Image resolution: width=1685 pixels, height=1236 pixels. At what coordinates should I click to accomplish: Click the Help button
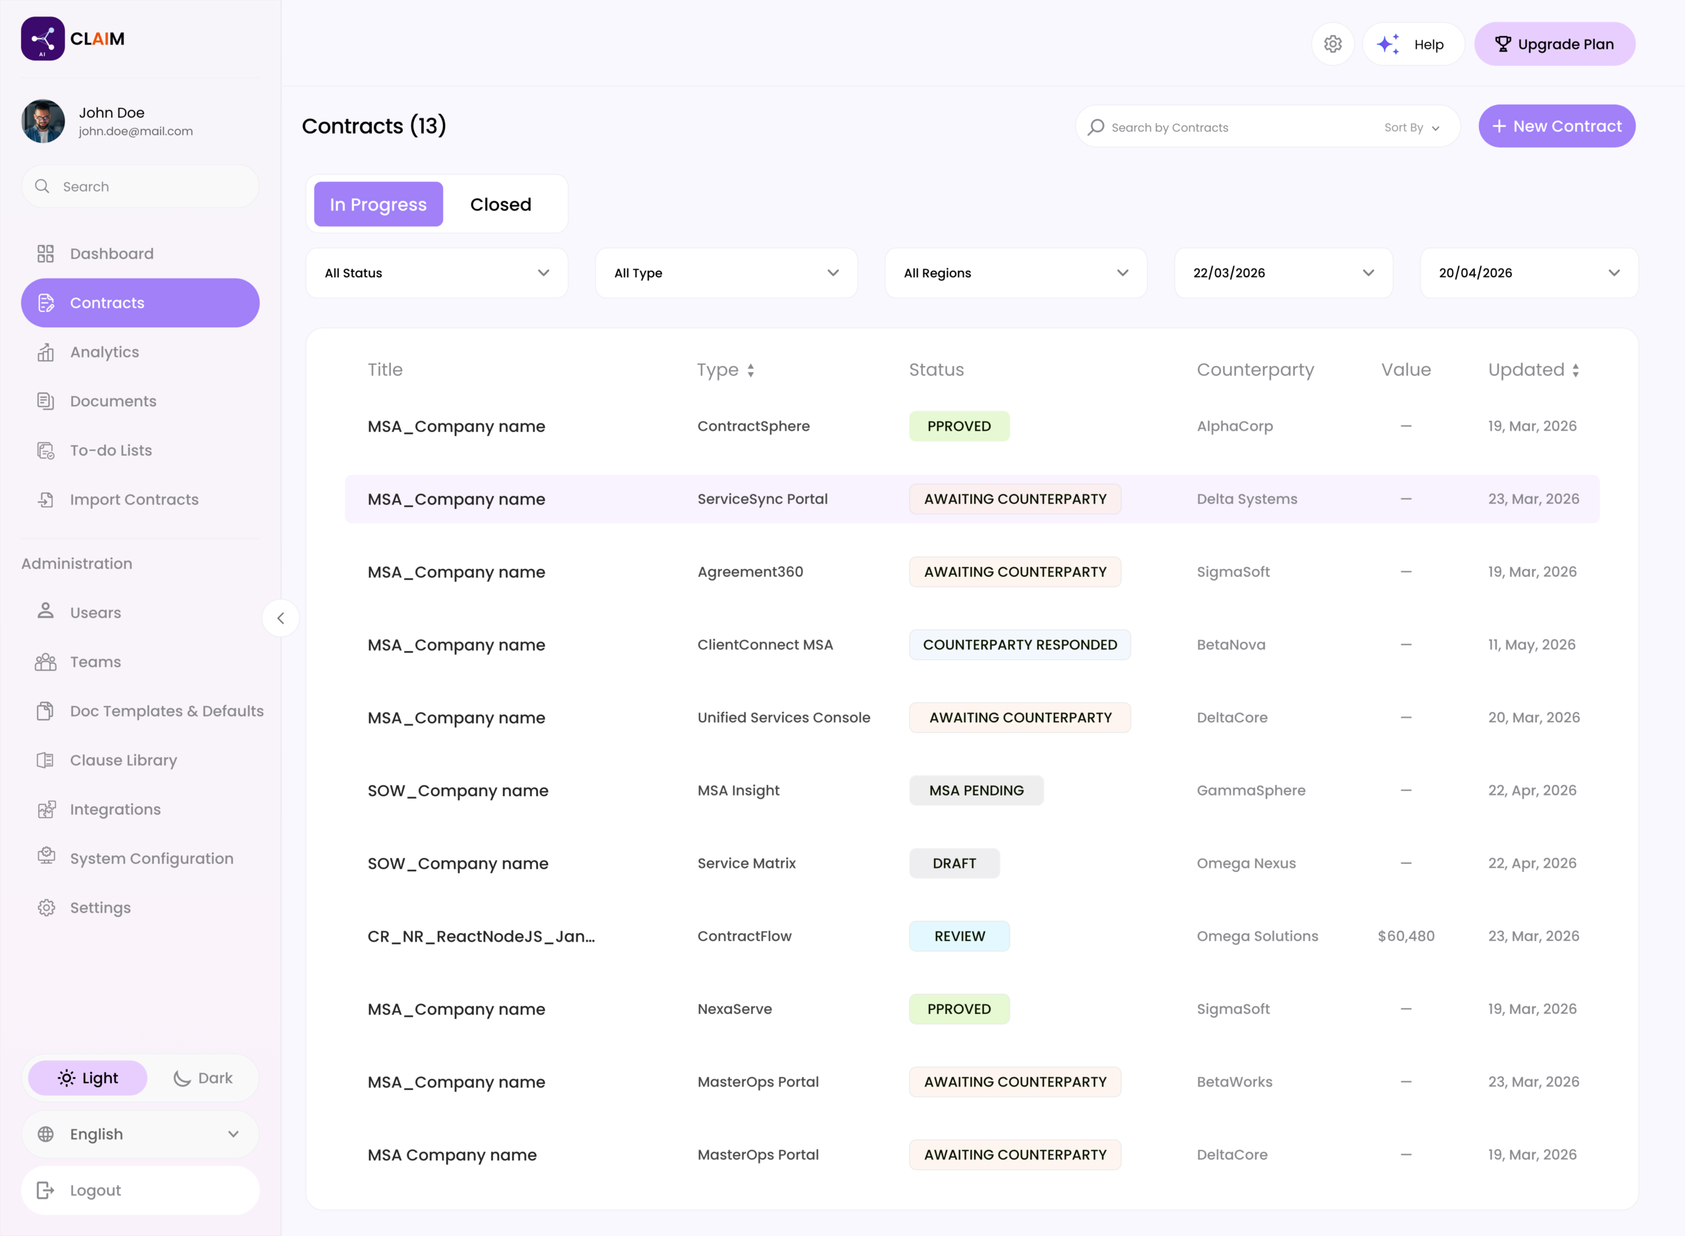pyautogui.click(x=1413, y=44)
